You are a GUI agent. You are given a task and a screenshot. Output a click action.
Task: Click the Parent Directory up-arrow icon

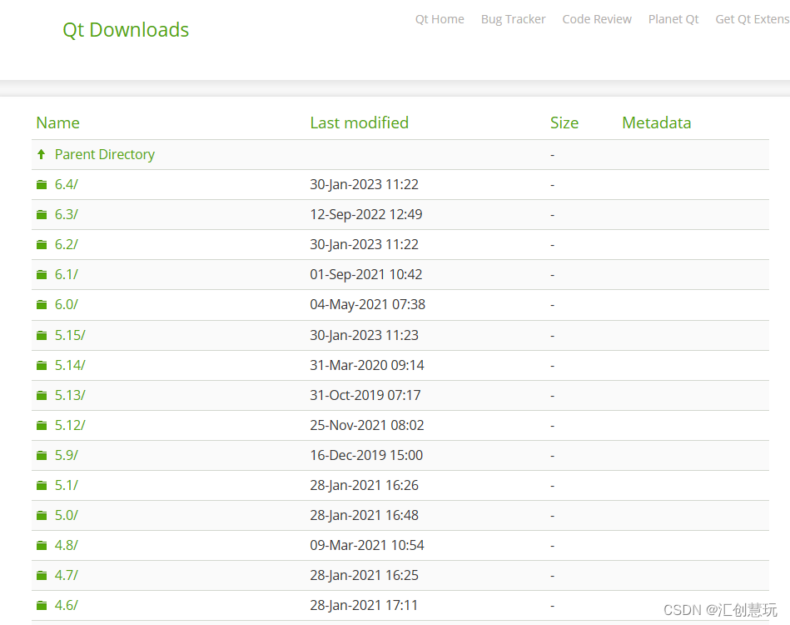coord(42,154)
